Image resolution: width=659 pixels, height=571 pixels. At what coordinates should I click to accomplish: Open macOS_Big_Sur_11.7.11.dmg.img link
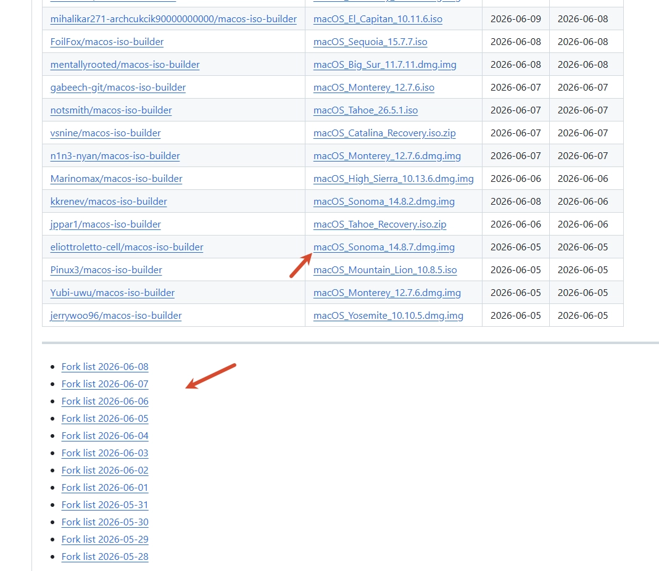pos(384,65)
